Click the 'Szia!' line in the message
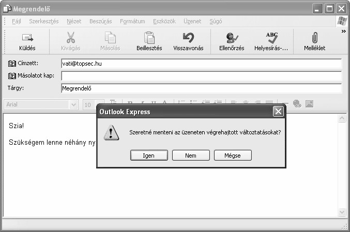The image size is (350, 232). [x=17, y=126]
